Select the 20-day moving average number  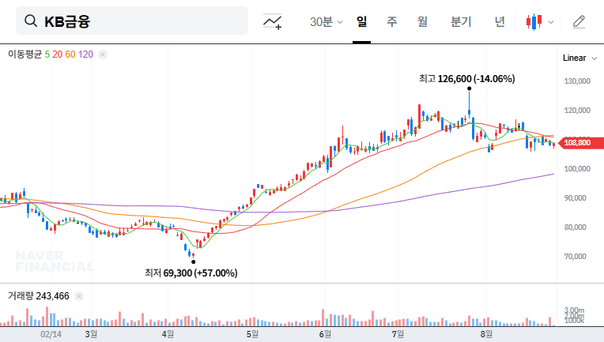coord(58,54)
